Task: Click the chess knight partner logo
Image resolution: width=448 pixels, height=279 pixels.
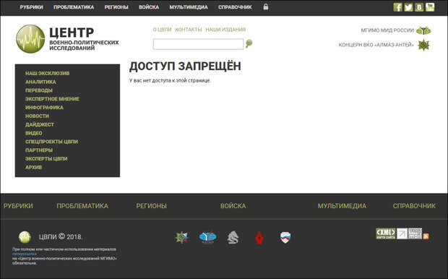Action: coord(233,238)
